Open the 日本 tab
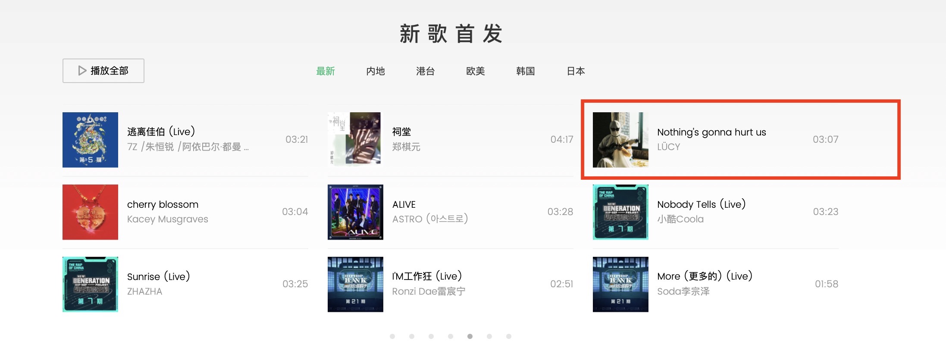The image size is (946, 351). click(x=576, y=71)
